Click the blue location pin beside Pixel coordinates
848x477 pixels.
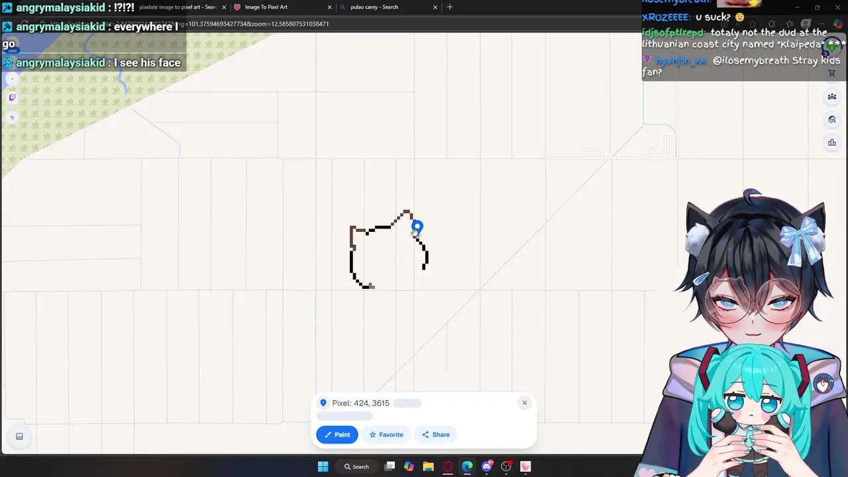(x=323, y=403)
